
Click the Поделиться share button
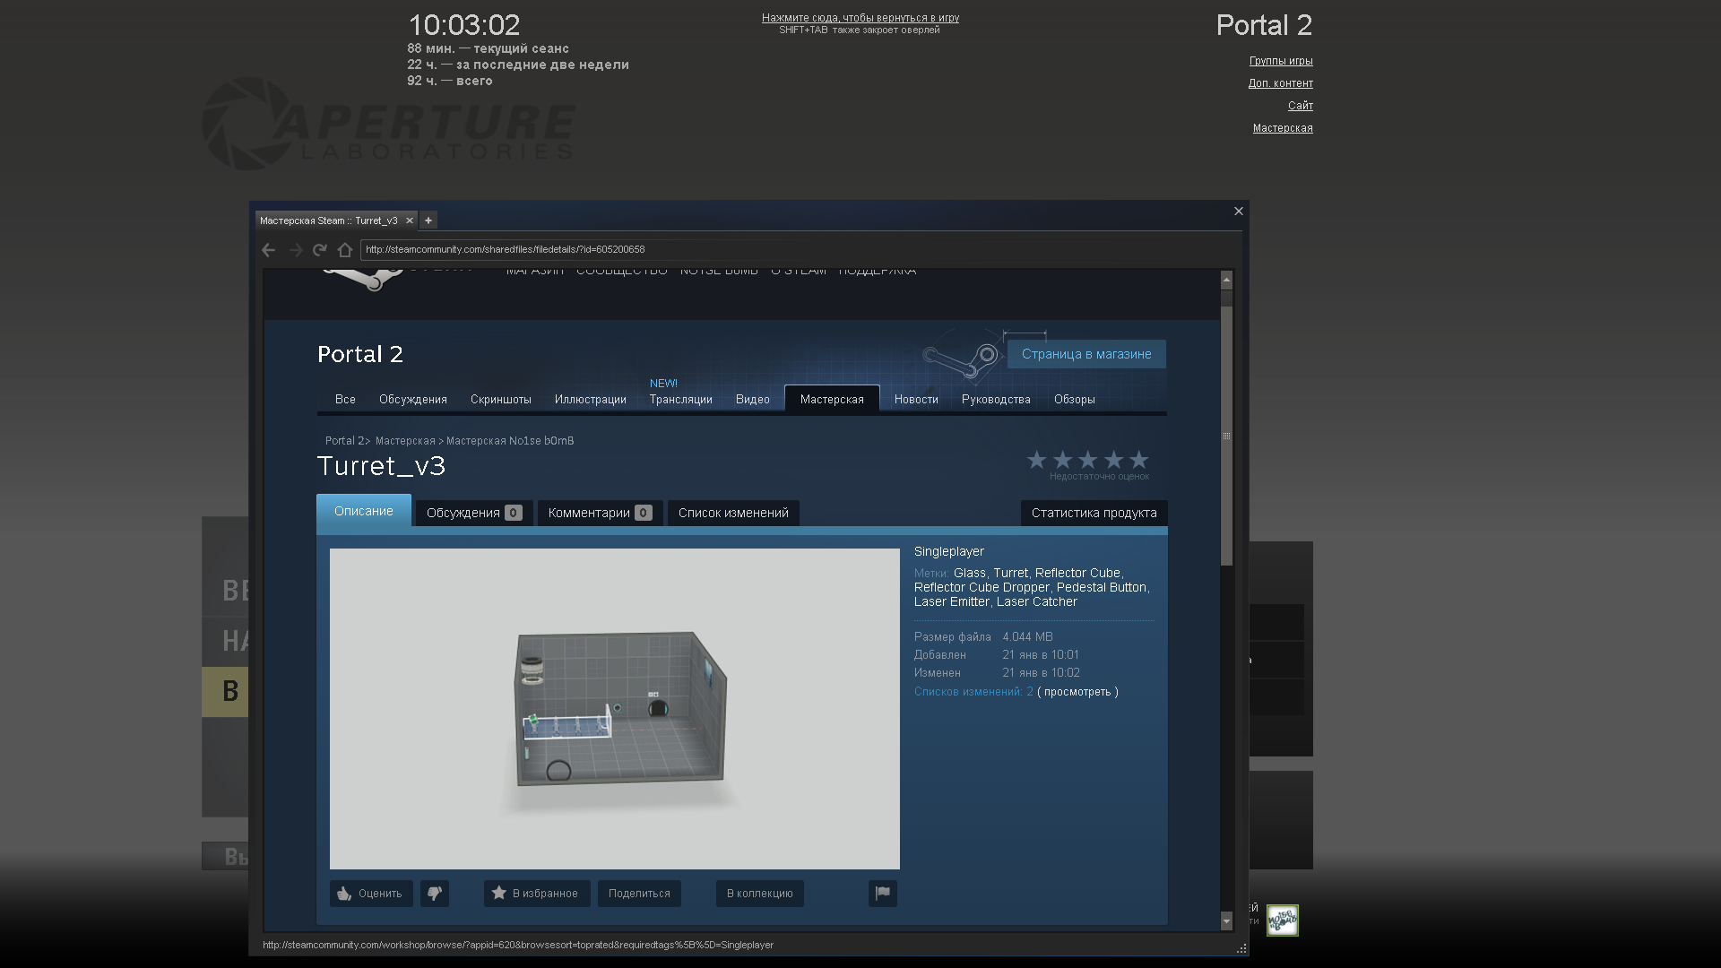pos(639,894)
